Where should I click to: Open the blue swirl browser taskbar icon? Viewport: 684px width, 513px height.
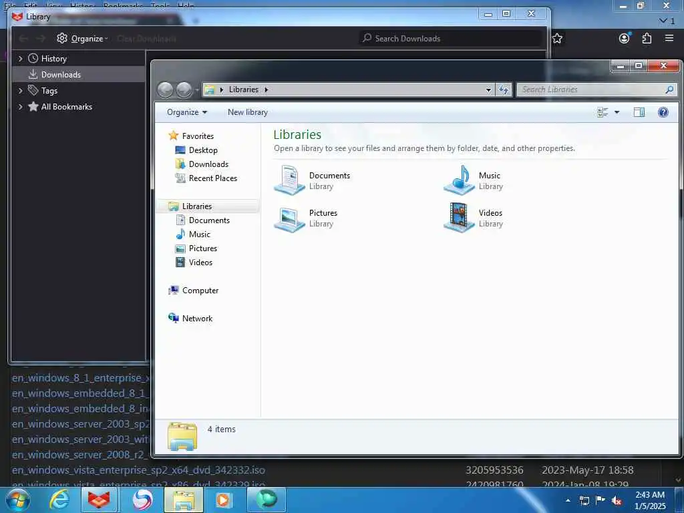click(142, 500)
